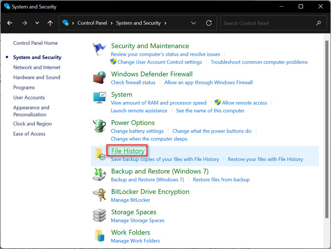This screenshot has height=249, width=331.
Task: Click Manage Storage Spaces link
Action: [x=138, y=220]
